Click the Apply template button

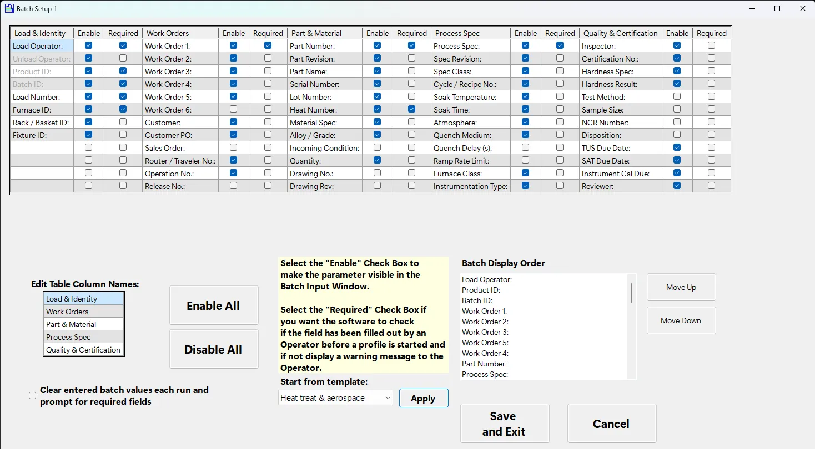click(x=423, y=398)
